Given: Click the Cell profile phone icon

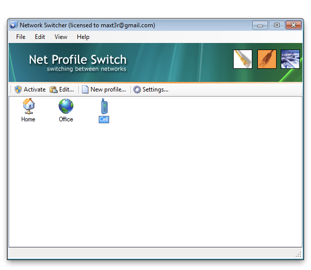Looking at the screenshot, I should coord(104,107).
